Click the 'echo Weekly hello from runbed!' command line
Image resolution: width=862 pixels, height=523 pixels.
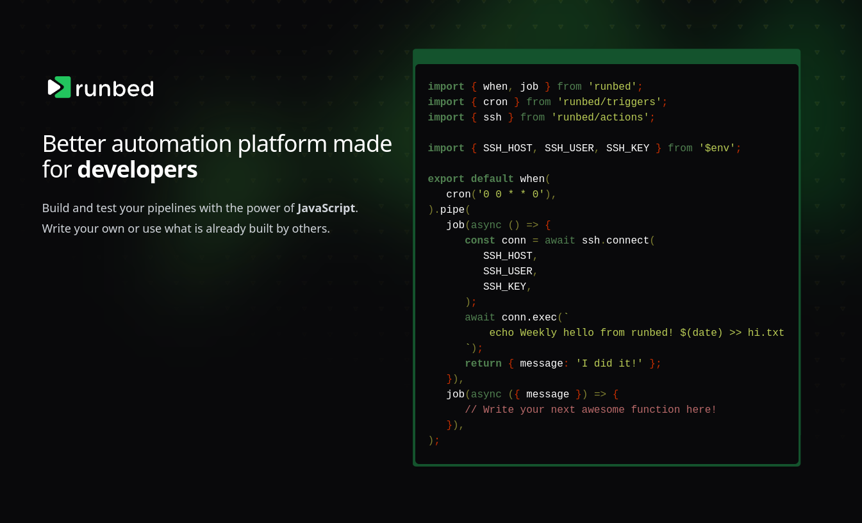click(637, 333)
